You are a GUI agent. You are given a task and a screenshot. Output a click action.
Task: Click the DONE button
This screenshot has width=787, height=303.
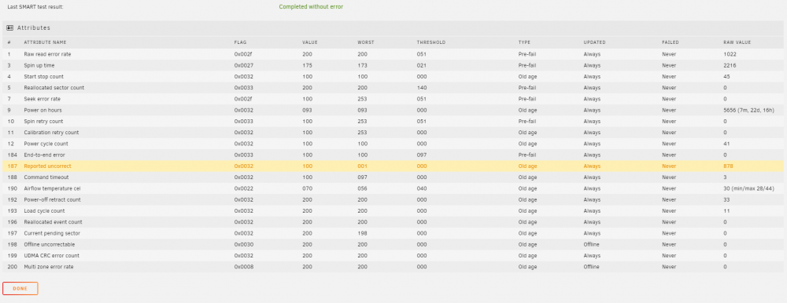pos(20,288)
